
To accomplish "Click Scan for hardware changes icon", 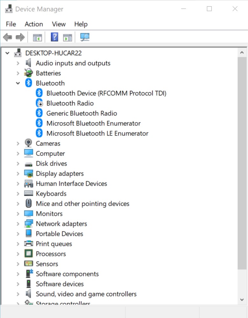I will point(85,37).
